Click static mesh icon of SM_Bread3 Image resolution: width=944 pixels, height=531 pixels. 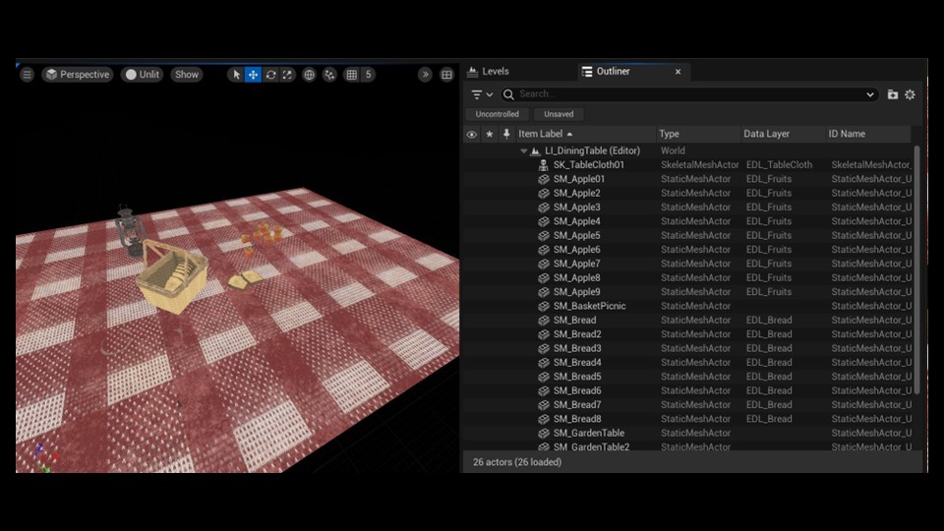tap(544, 349)
